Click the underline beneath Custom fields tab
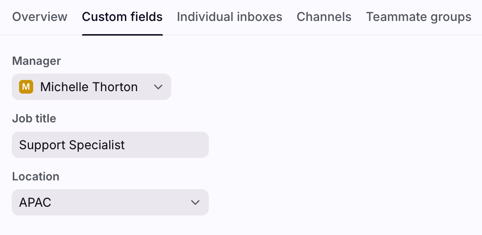The width and height of the screenshot is (482, 235). click(122, 35)
